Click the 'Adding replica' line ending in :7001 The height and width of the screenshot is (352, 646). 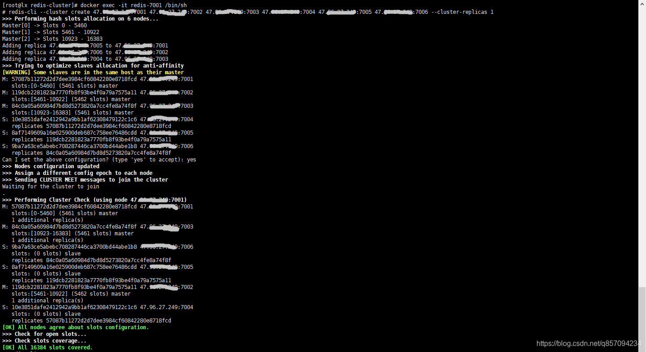pos(85,45)
